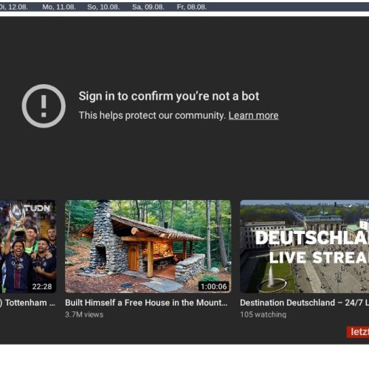This screenshot has height=369, width=369.
Task: Click the 105 watching label
Action: [263, 314]
